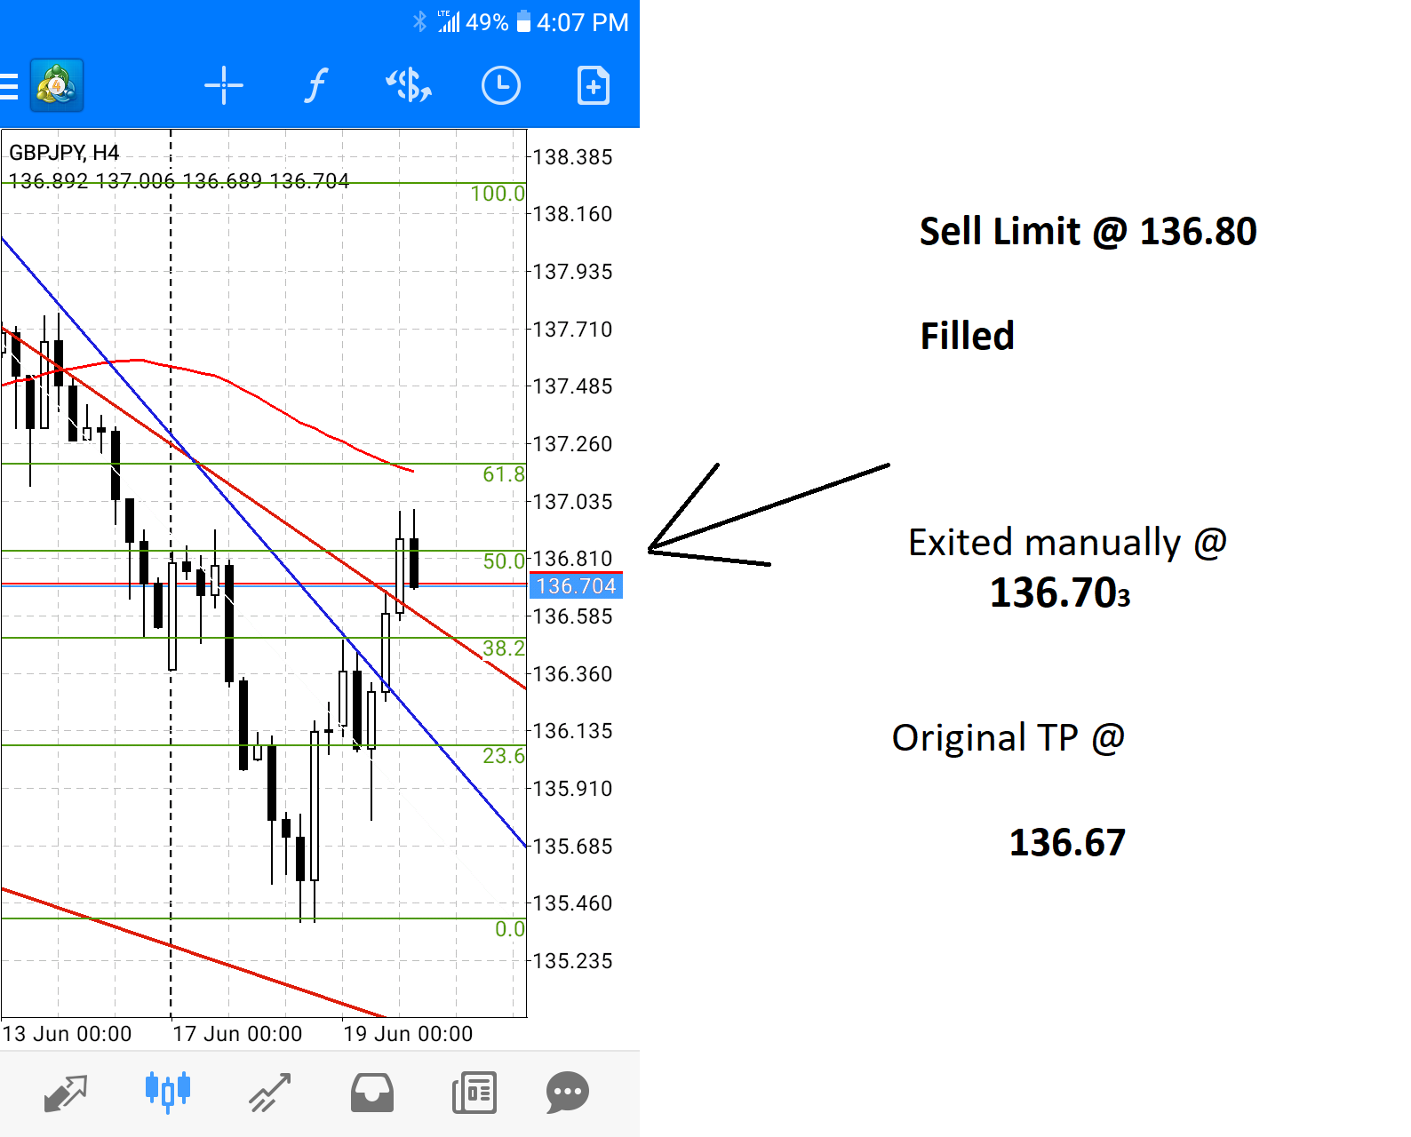Open the Chat messages tab
The height and width of the screenshot is (1137, 1411).
(x=568, y=1093)
